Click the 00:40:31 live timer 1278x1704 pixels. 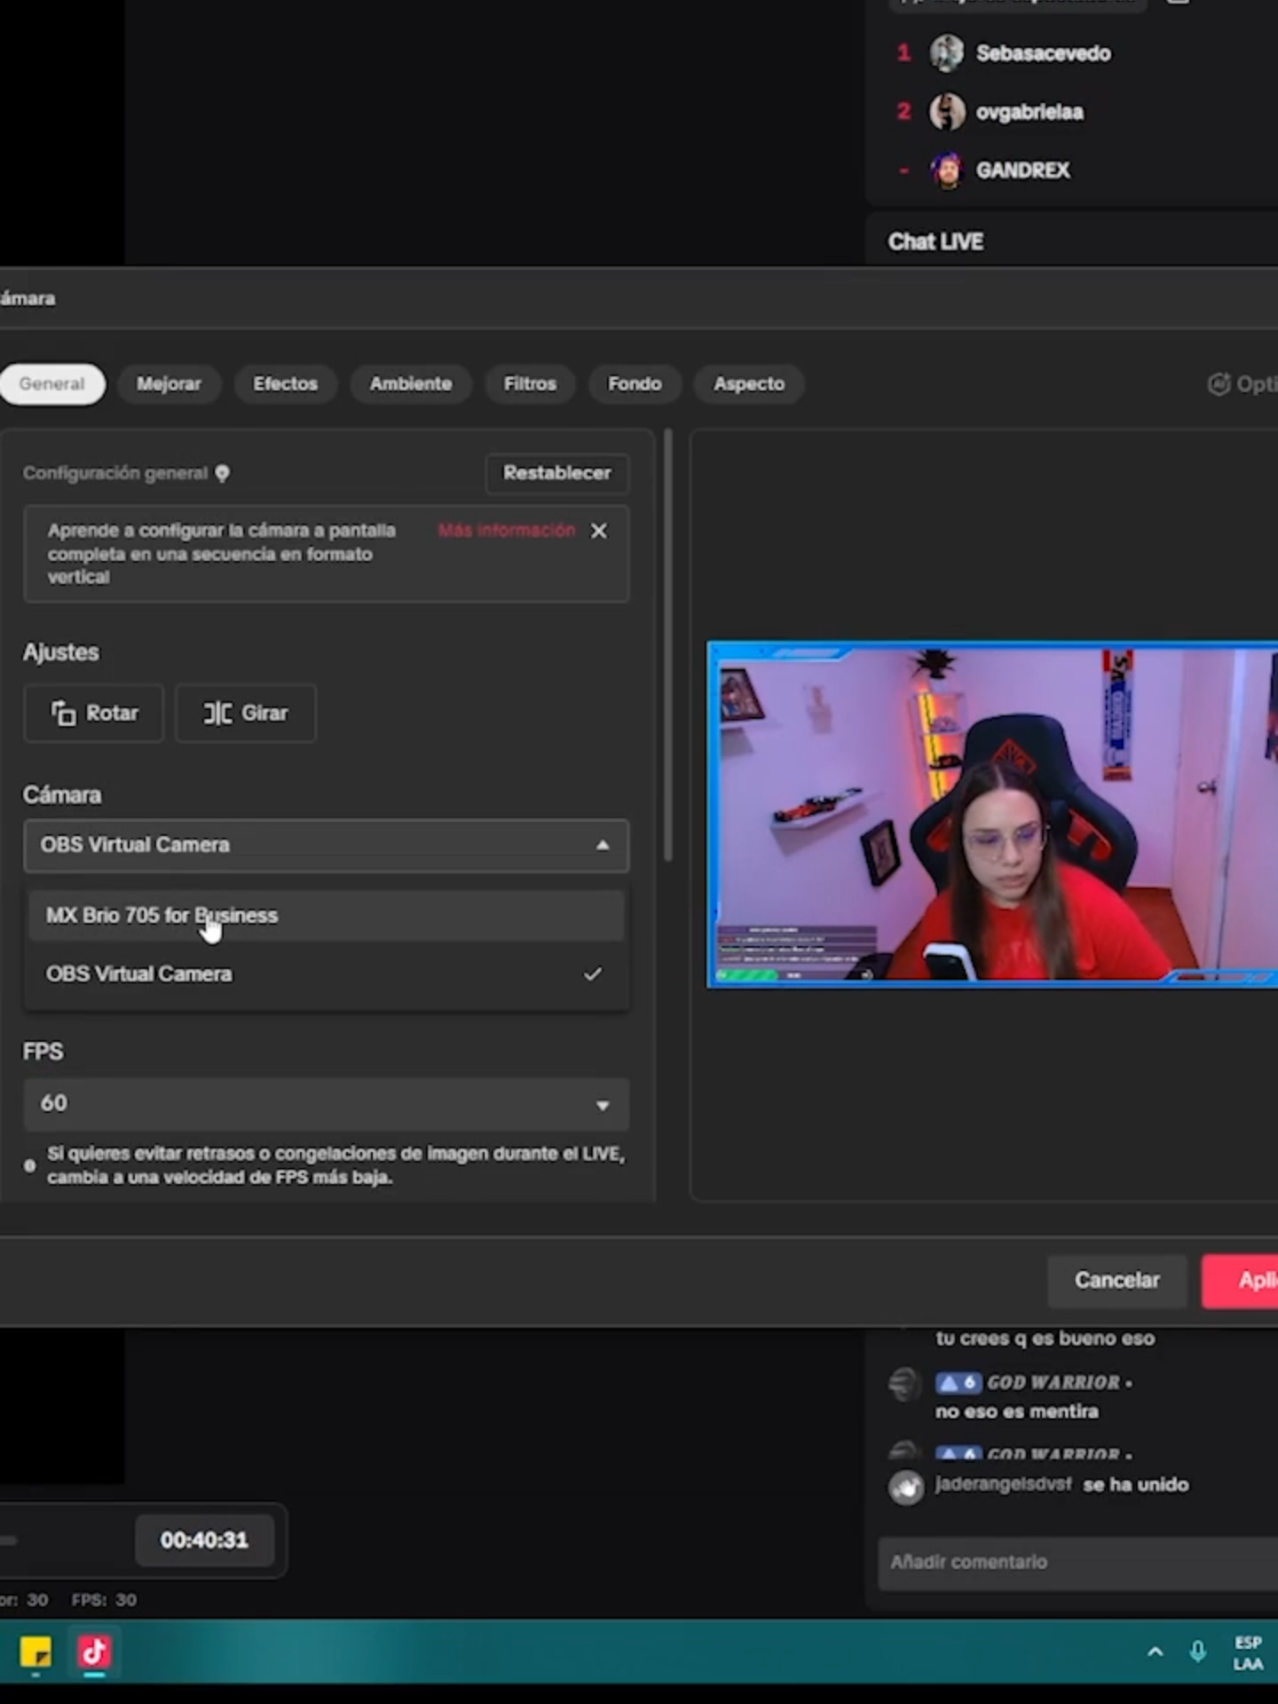[x=204, y=1541]
